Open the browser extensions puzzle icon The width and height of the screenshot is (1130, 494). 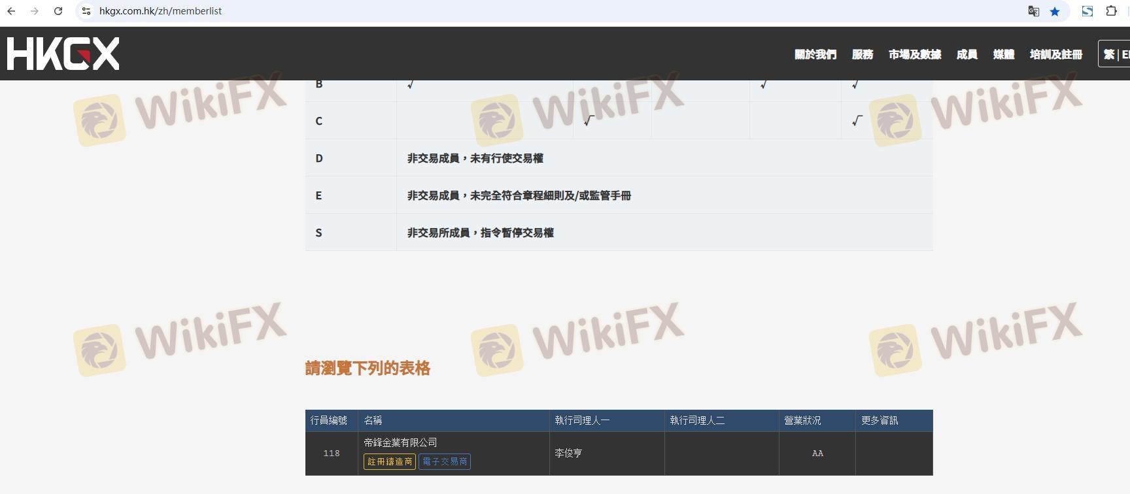tap(1111, 11)
